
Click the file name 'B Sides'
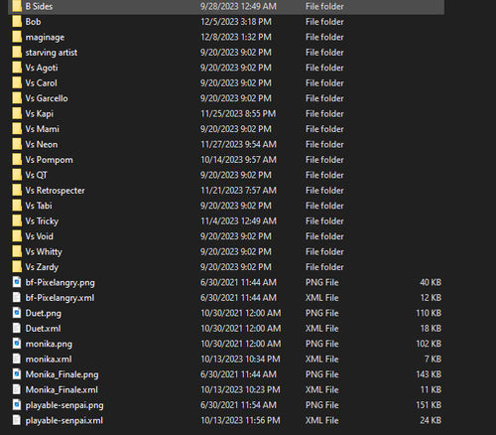coord(39,6)
